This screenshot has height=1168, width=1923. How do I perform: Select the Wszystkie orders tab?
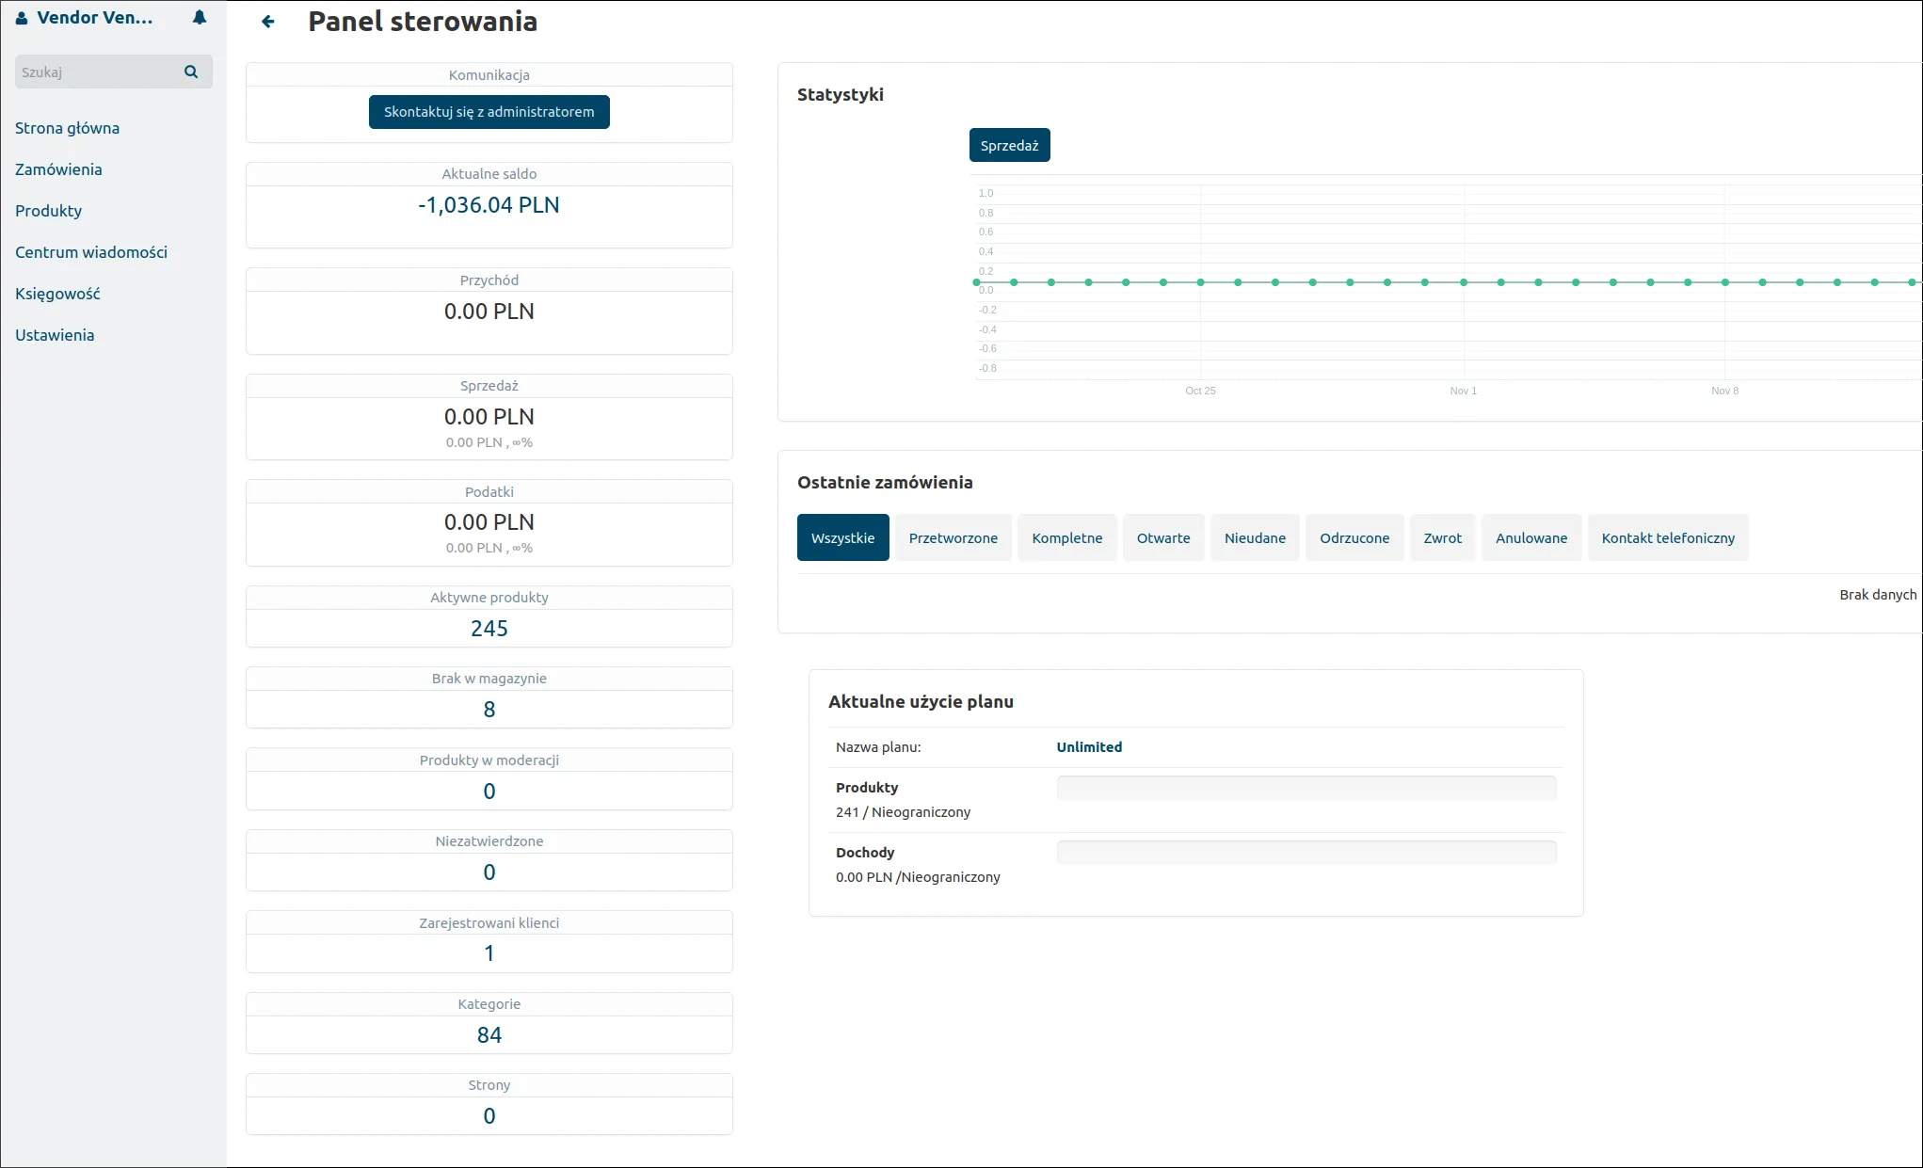tap(843, 537)
